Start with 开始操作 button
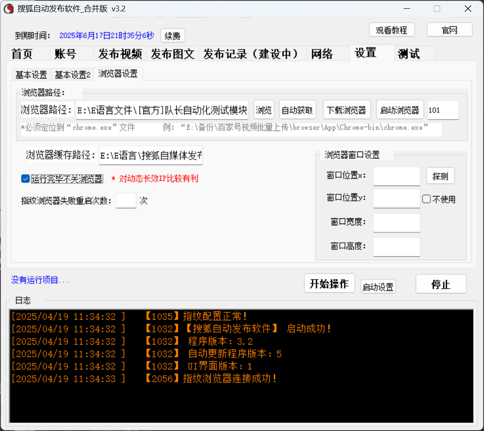Screen dimensions: 484x431 coord(329,283)
